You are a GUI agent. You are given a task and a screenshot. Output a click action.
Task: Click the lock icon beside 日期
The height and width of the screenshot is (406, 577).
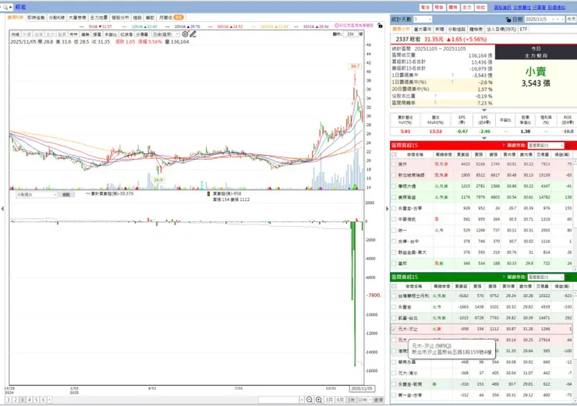click(x=508, y=19)
